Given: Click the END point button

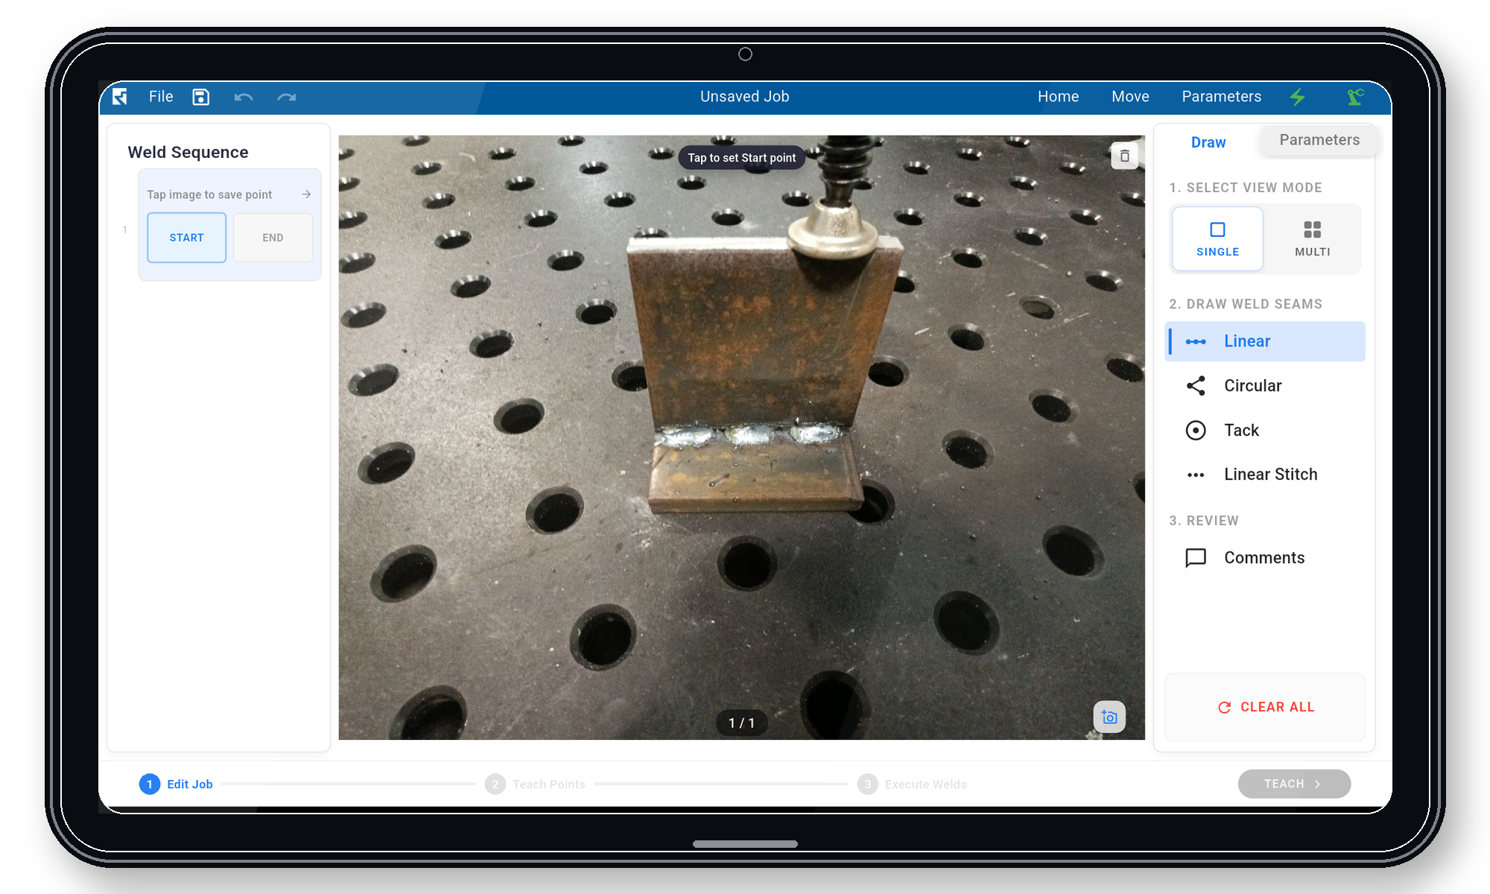Looking at the screenshot, I should [x=273, y=238].
